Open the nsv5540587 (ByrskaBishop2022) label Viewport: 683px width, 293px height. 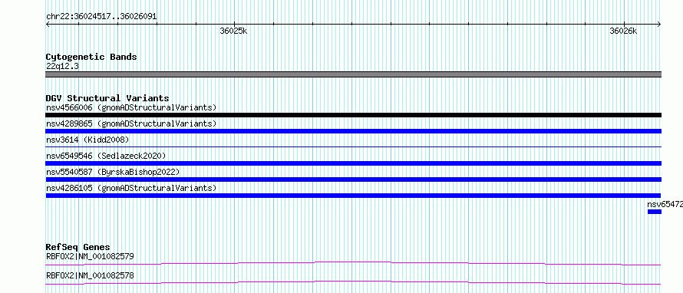click(113, 172)
